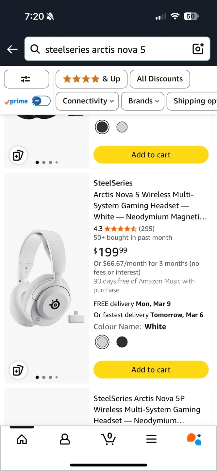Image resolution: width=217 pixels, height=471 pixels.
Task: Select the white colour swatch
Action: pos(102,342)
